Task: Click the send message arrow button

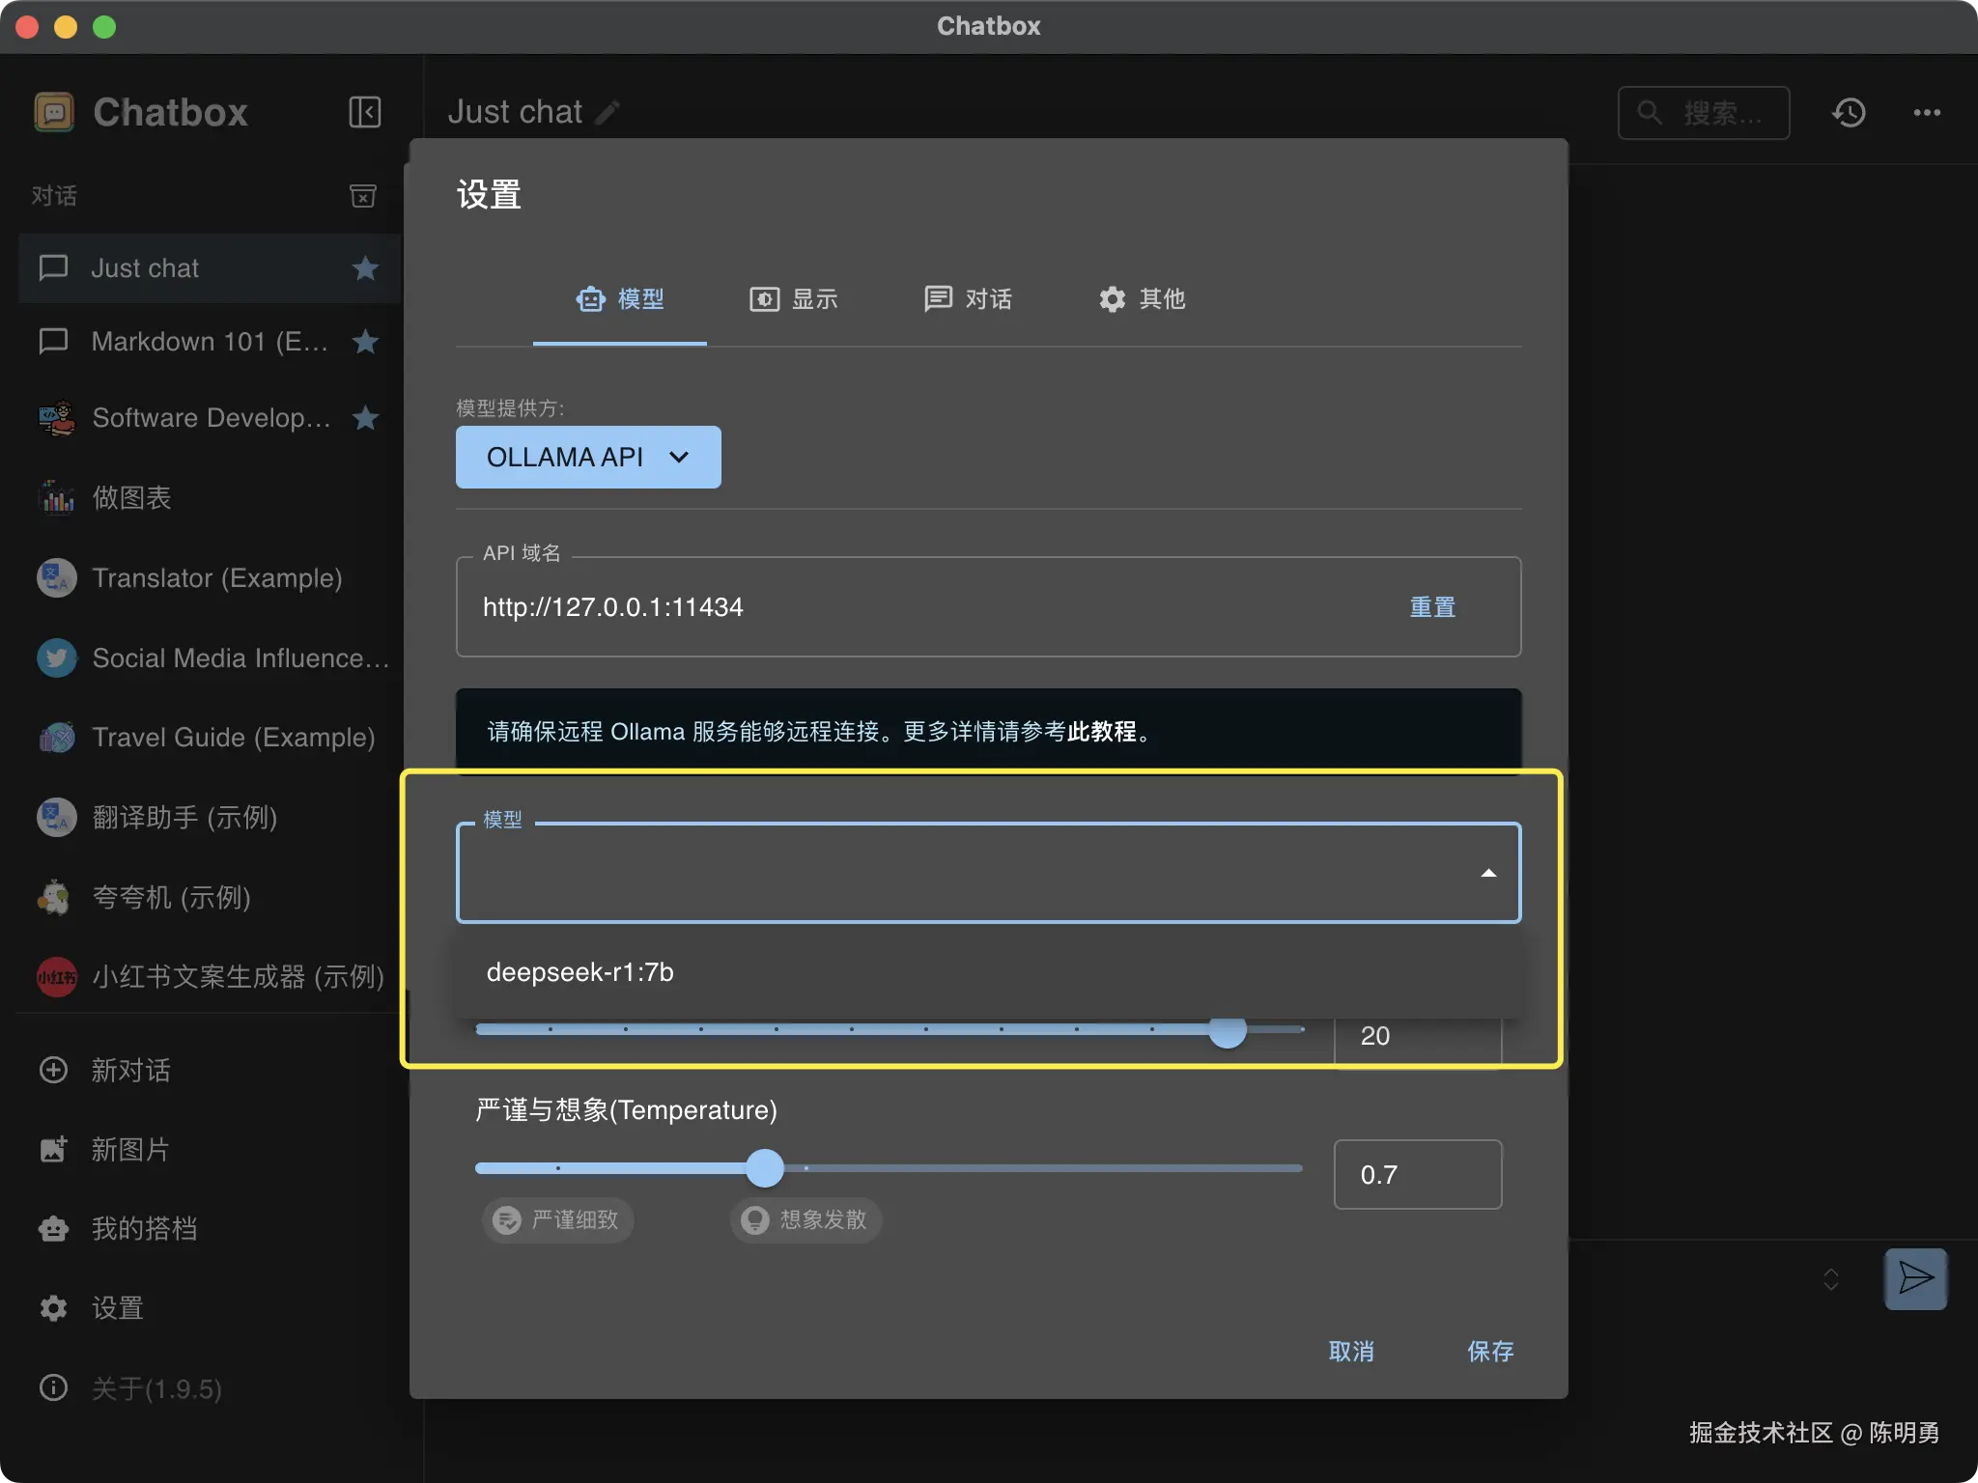Action: click(1915, 1278)
